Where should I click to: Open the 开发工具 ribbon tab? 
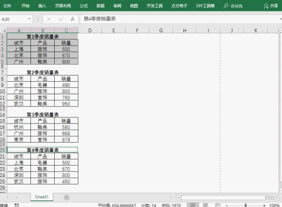(x=155, y=6)
